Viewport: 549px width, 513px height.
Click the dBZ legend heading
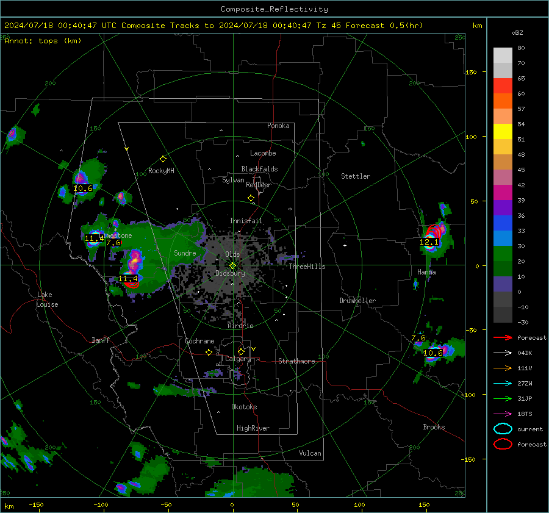pos(517,33)
